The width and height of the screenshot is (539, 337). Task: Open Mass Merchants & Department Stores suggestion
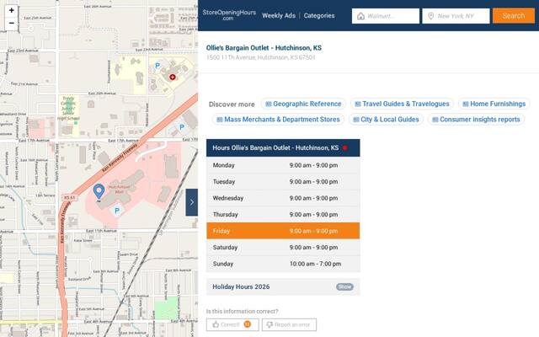click(x=278, y=120)
